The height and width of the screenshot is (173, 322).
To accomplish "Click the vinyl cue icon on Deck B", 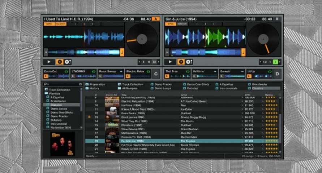I will pos(181,62).
